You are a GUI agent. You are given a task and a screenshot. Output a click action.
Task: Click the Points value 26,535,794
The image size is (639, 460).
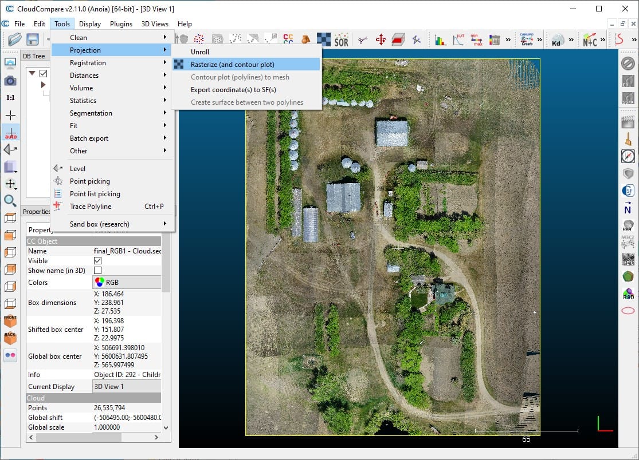[109, 407]
